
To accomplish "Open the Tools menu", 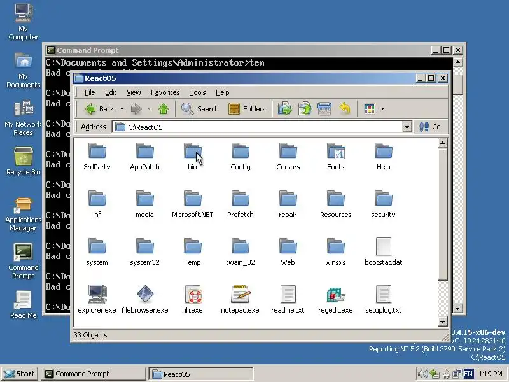I will 198,92.
